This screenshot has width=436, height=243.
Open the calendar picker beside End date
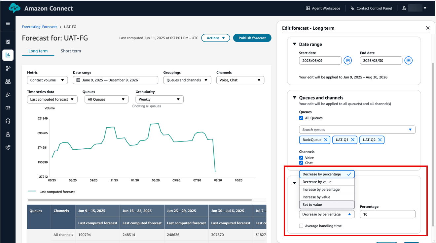(x=409, y=60)
